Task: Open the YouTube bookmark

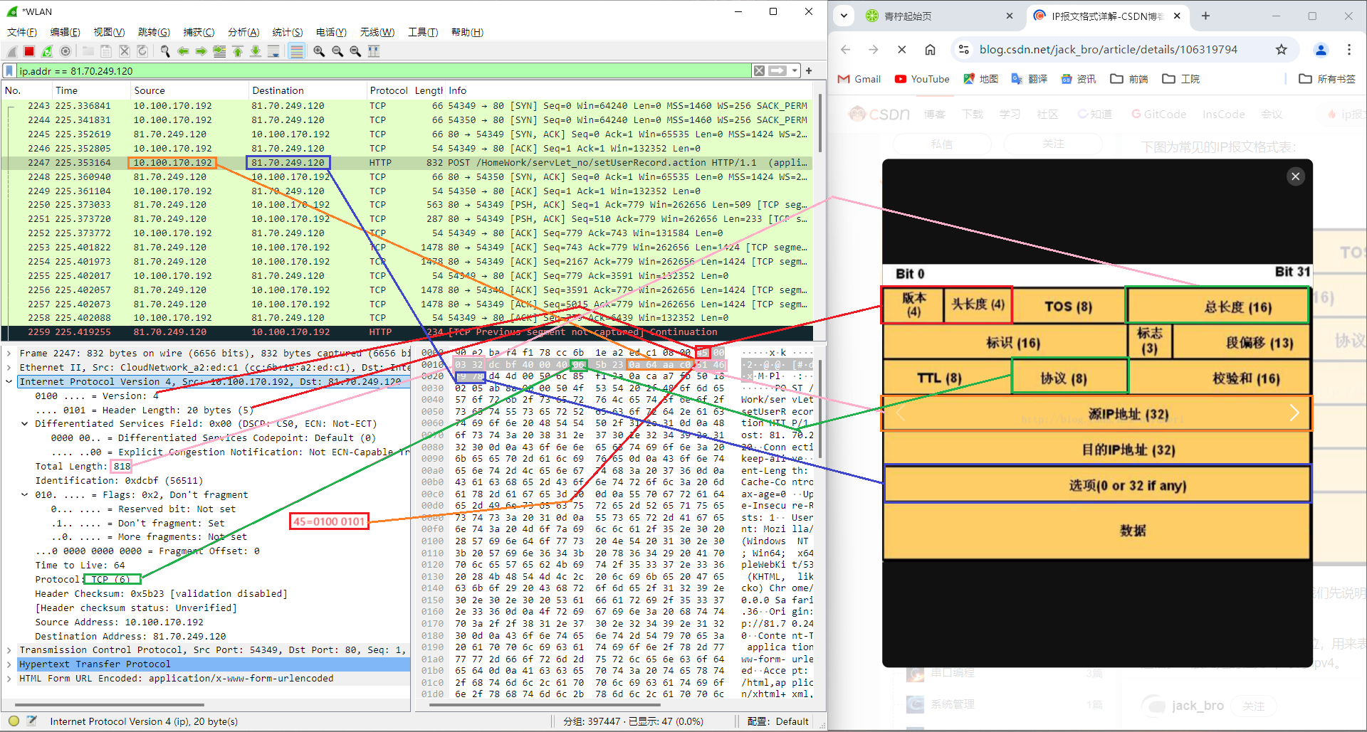Action: [922, 79]
